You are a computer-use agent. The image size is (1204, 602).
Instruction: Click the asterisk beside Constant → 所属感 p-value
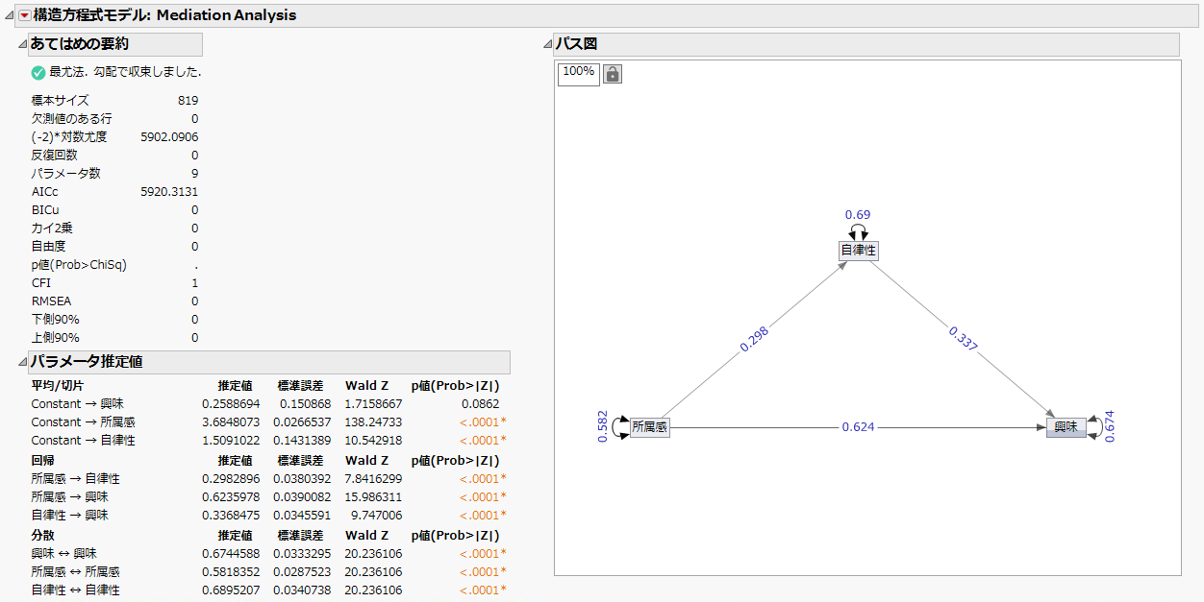504,421
